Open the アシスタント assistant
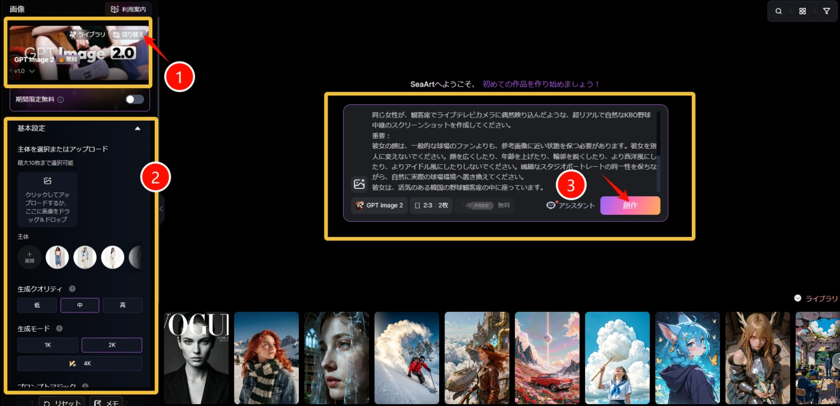This screenshot has width=840, height=406. coord(571,205)
